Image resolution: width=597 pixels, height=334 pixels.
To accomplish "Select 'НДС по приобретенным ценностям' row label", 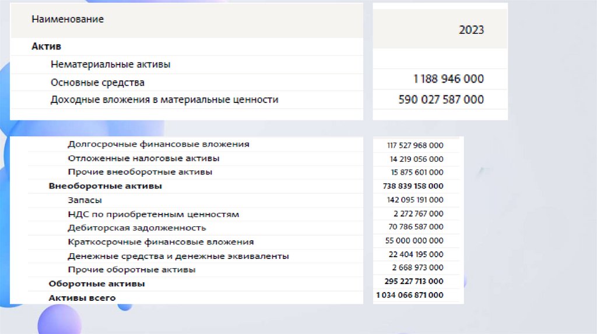I will coord(153,214).
